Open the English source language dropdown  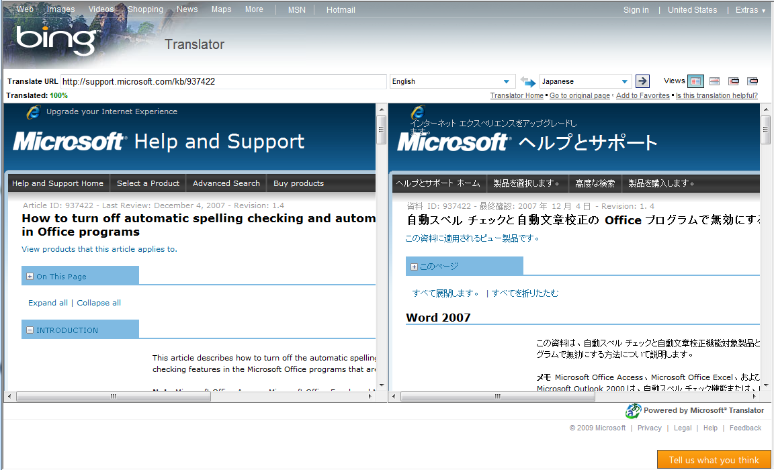coord(452,81)
